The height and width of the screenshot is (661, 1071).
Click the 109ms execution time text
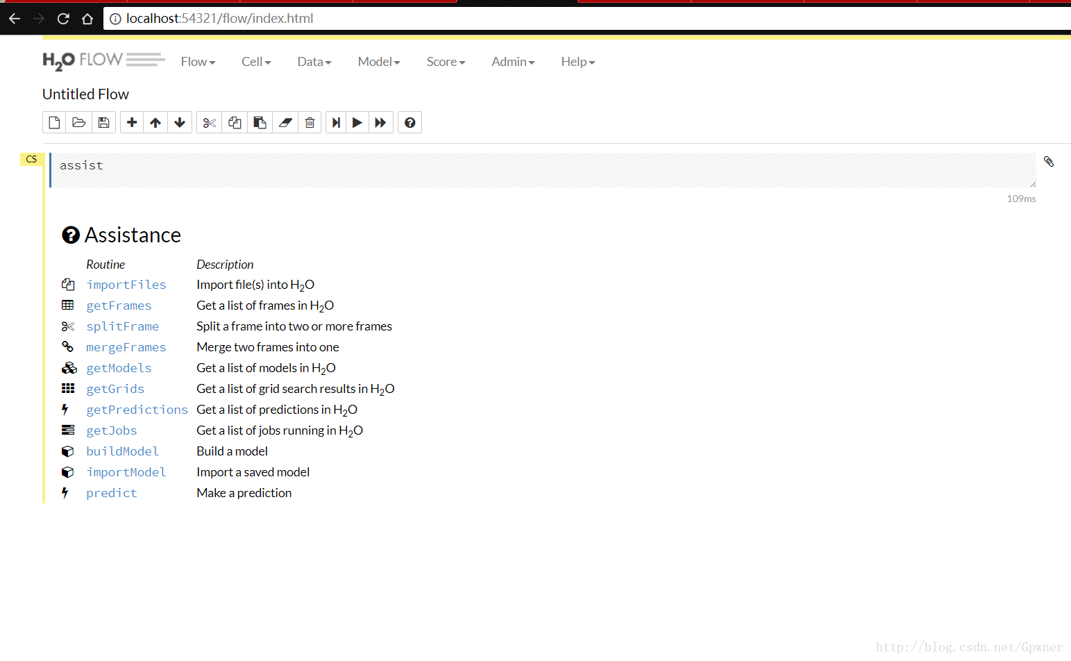(1021, 199)
